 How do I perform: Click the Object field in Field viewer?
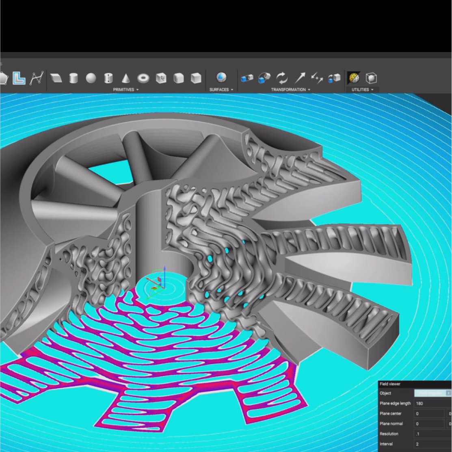pyautogui.click(x=433, y=393)
